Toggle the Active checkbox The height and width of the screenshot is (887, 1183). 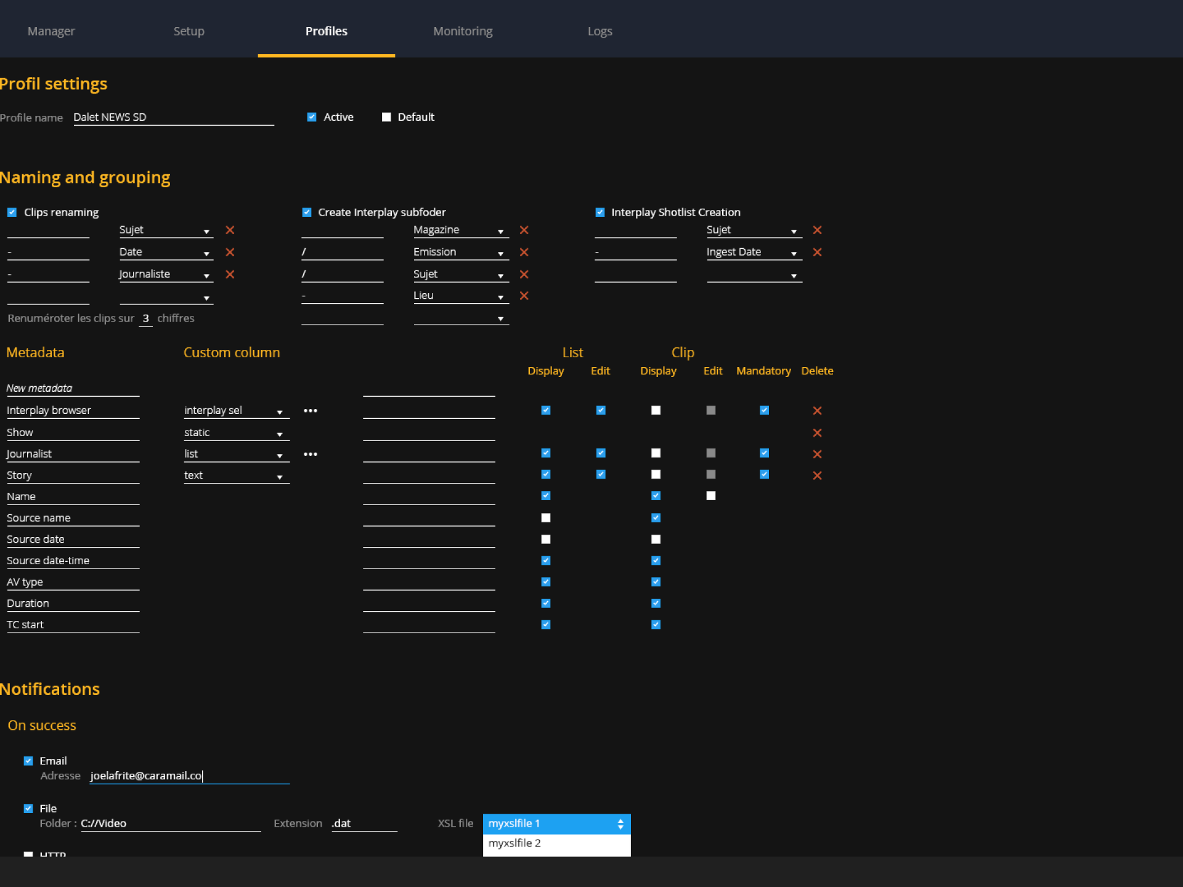312,117
